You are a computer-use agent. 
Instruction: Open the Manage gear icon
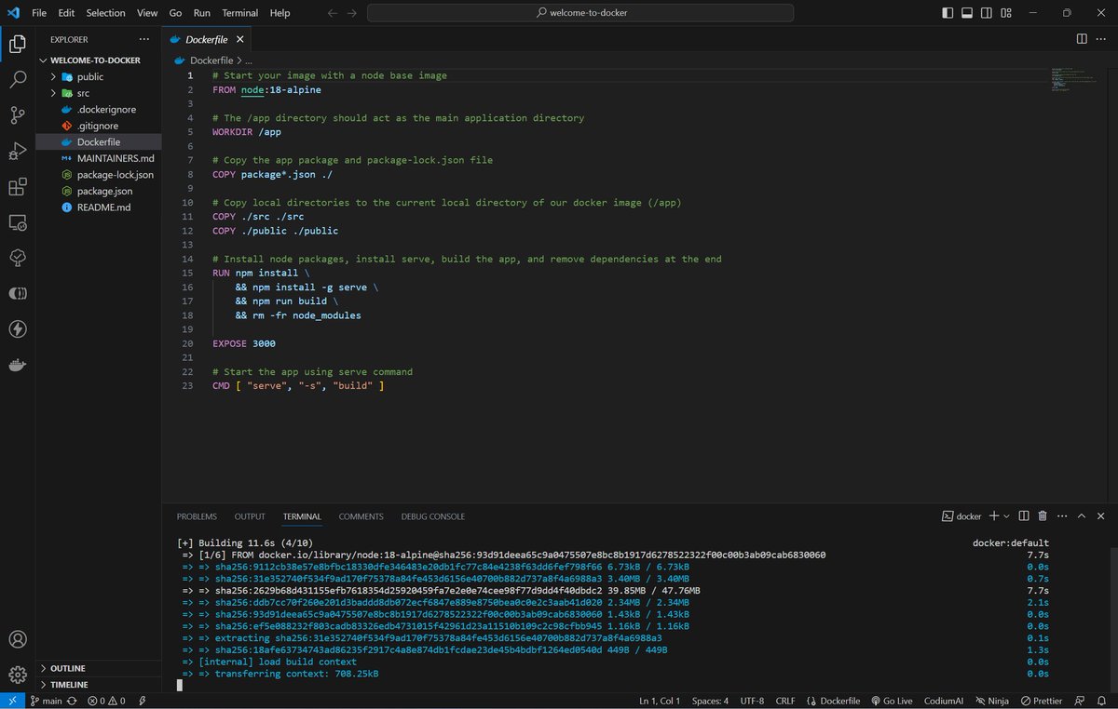pyautogui.click(x=17, y=675)
